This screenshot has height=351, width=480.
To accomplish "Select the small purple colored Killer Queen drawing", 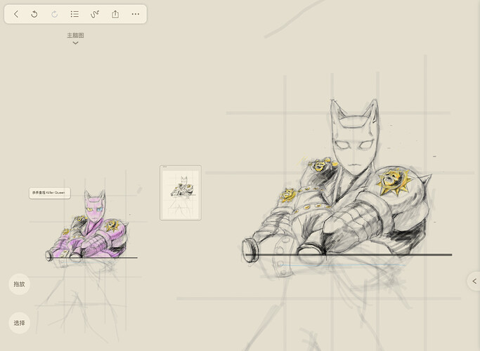I will 89,225.
